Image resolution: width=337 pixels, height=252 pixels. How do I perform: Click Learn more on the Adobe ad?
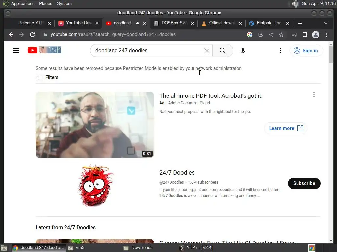pyautogui.click(x=286, y=128)
